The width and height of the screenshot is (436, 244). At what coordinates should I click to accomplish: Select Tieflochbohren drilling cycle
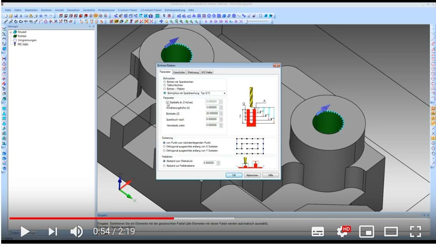point(165,85)
